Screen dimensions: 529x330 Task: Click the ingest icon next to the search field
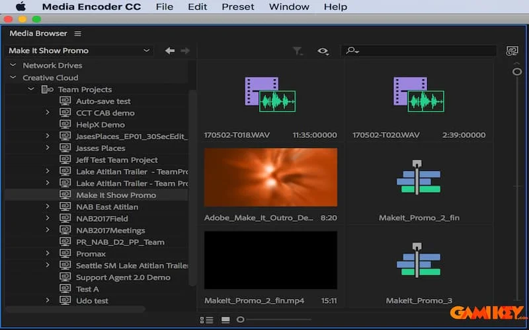click(x=512, y=51)
